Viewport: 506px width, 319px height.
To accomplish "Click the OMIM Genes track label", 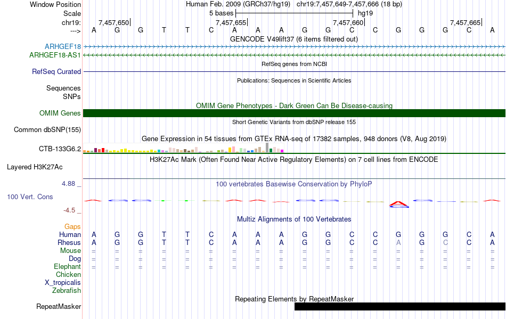I will click(x=60, y=113).
